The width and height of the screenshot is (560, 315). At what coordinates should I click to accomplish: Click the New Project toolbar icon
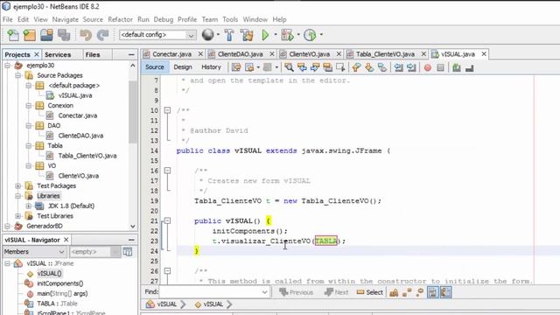30,35
